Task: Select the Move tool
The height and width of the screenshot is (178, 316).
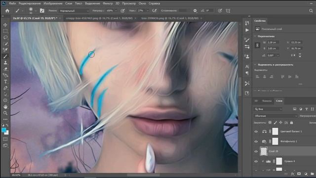Action: pyautogui.click(x=5, y=25)
